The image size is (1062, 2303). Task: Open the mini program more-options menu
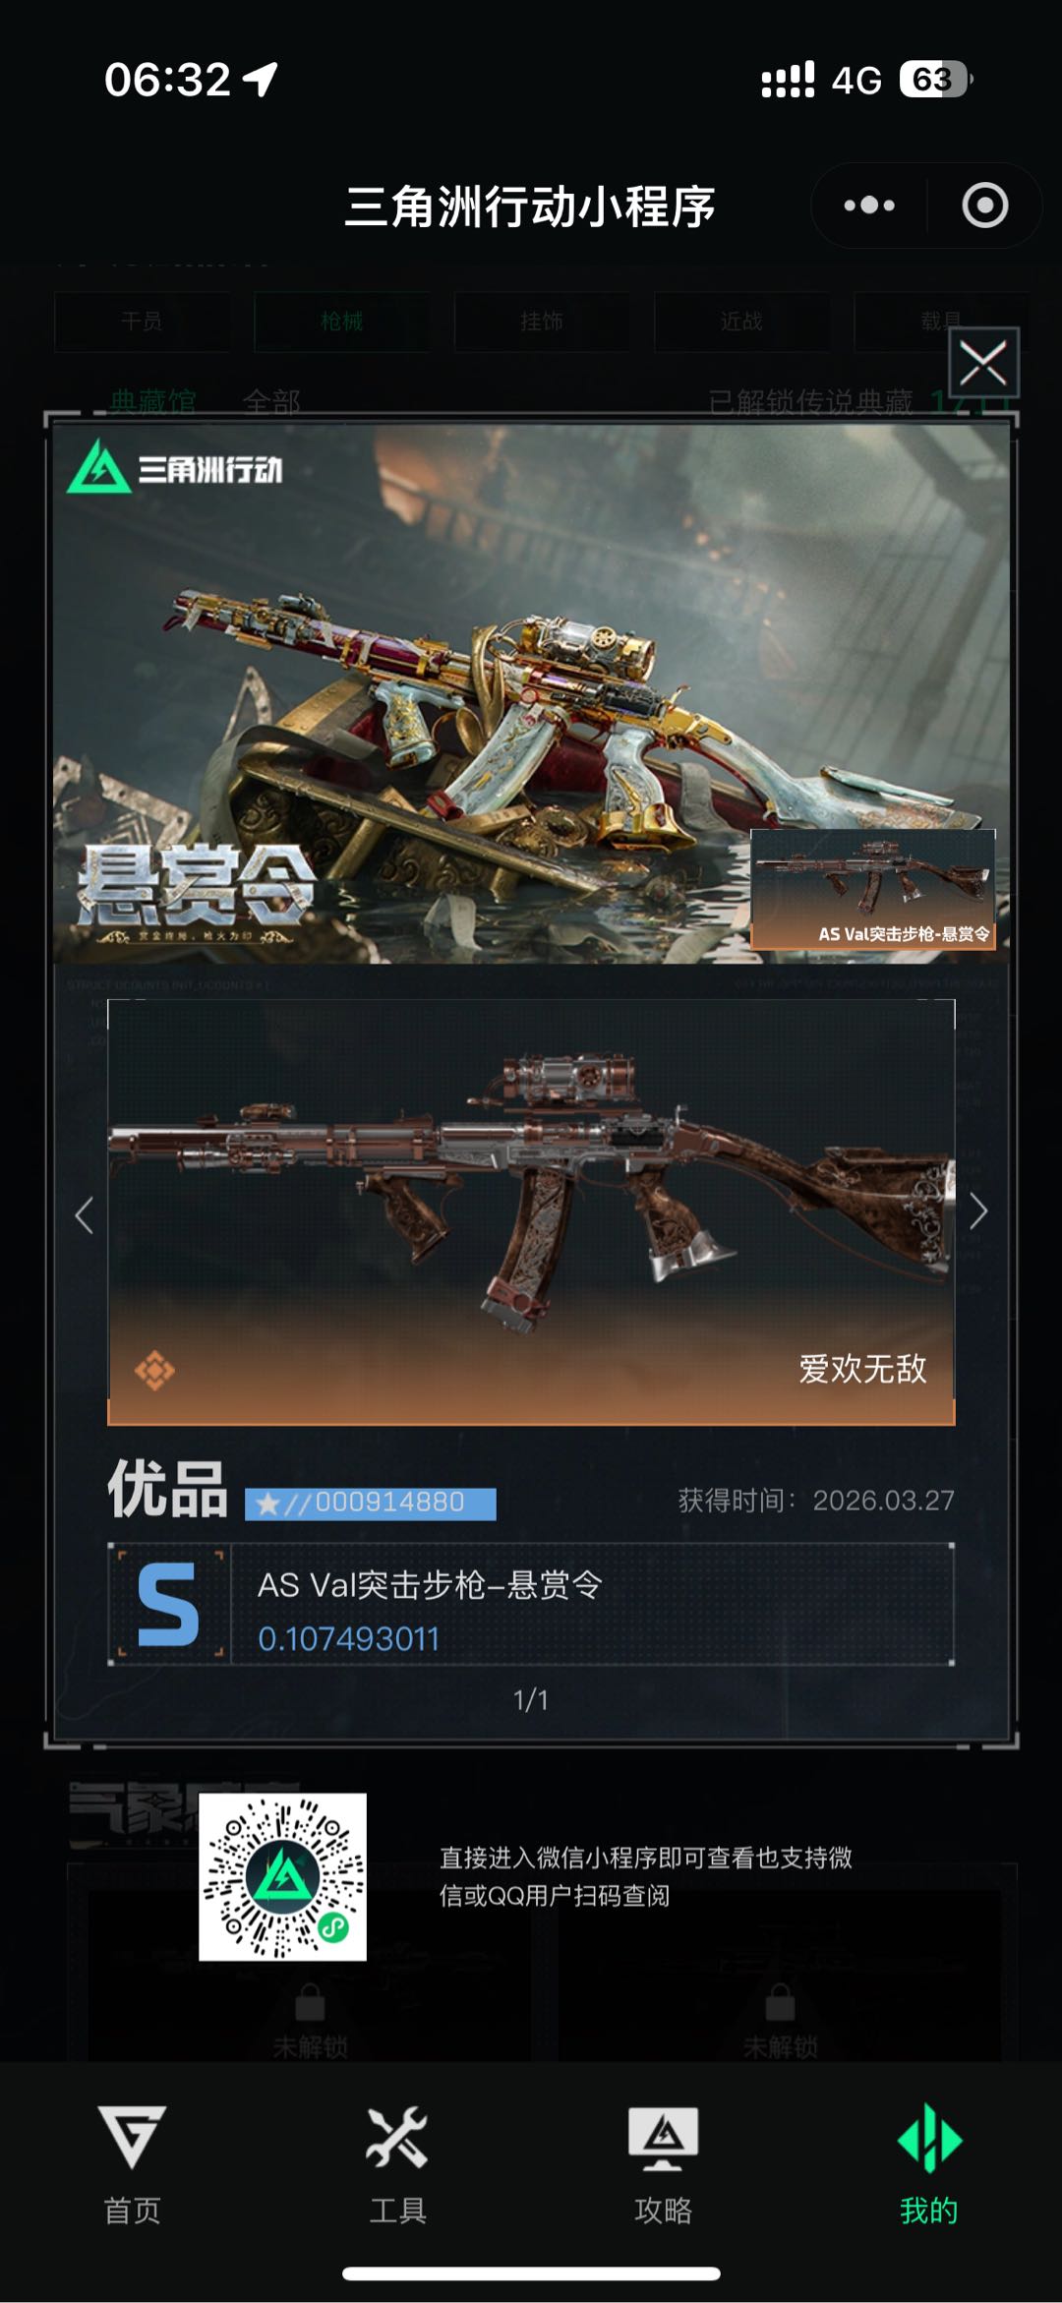coord(869,206)
